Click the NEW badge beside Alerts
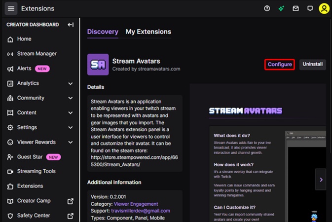The height and width of the screenshot is (222, 332). 42,69
